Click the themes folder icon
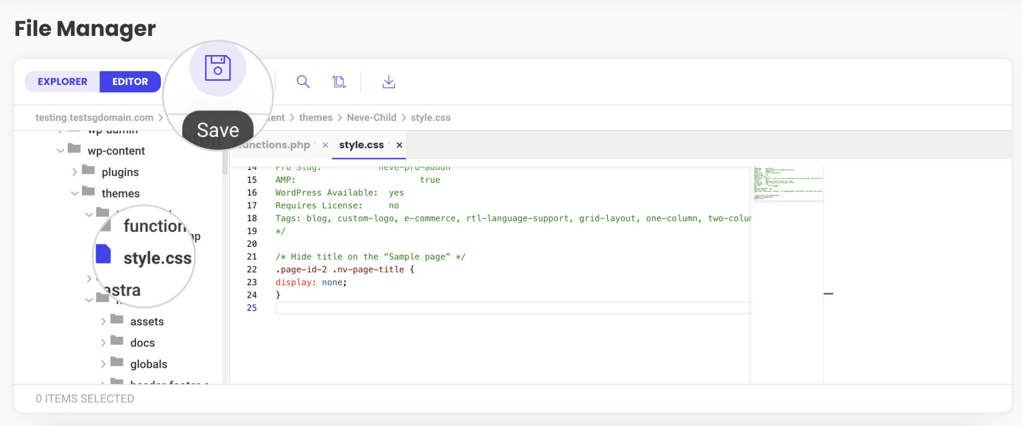 click(x=89, y=191)
